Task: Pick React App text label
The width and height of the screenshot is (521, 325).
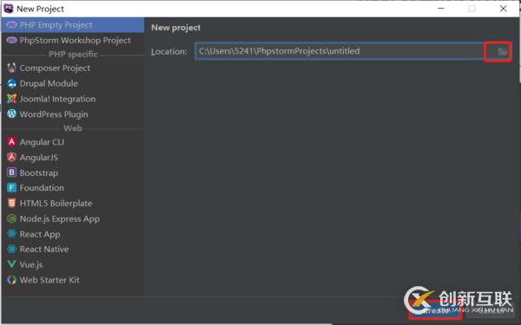Action: pos(40,234)
